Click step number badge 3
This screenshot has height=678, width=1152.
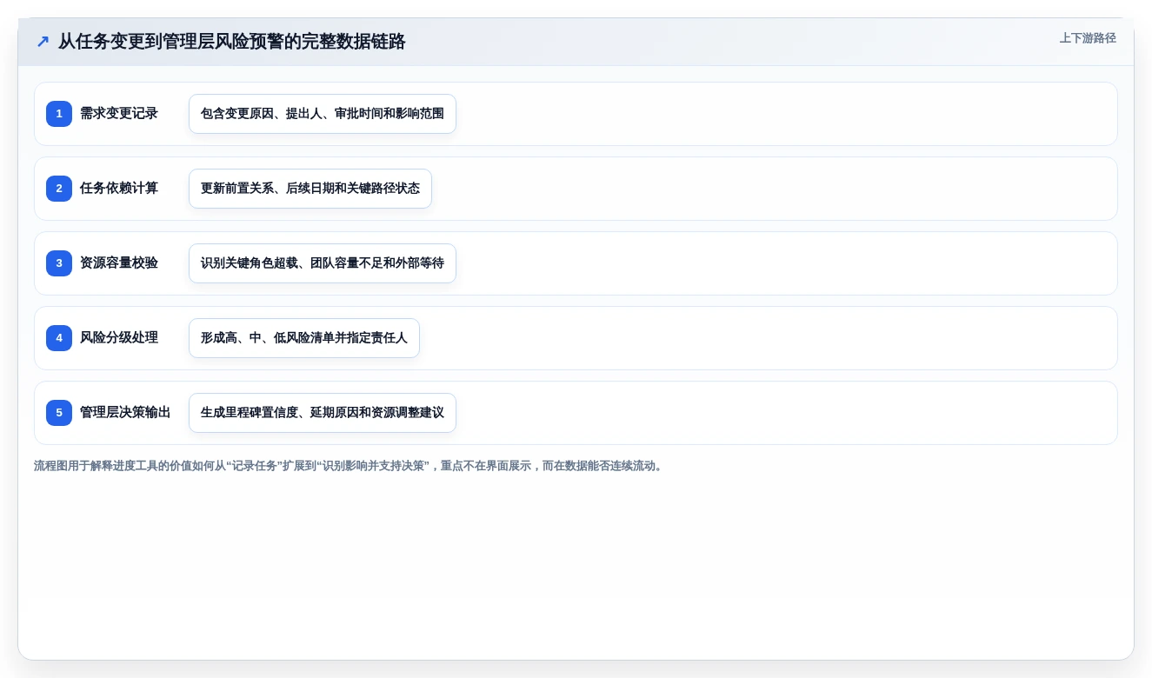(59, 263)
